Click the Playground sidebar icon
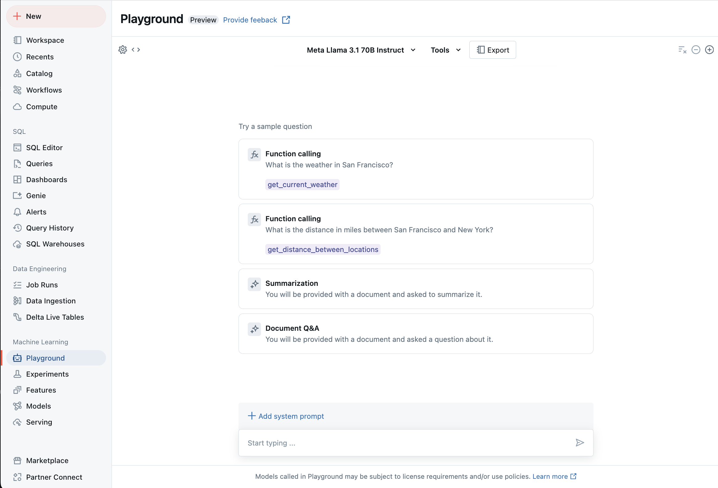The height and width of the screenshot is (488, 718). pos(18,358)
